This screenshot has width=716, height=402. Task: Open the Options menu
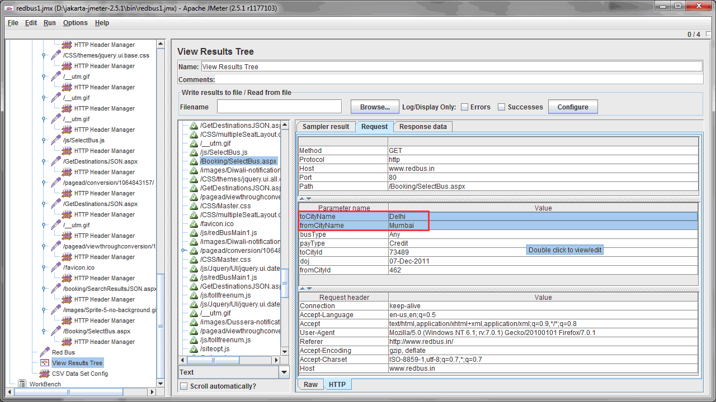point(76,23)
